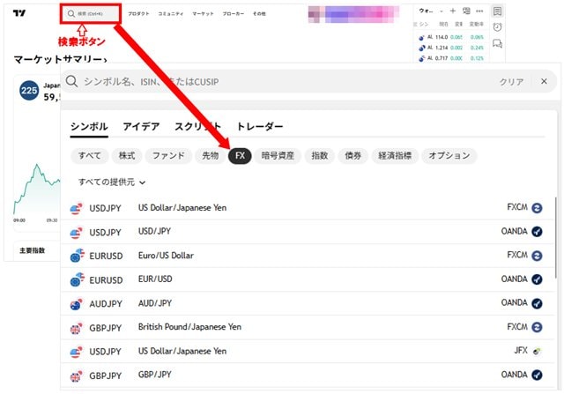Click the top header search box
The width and height of the screenshot is (564, 394).
(x=91, y=14)
